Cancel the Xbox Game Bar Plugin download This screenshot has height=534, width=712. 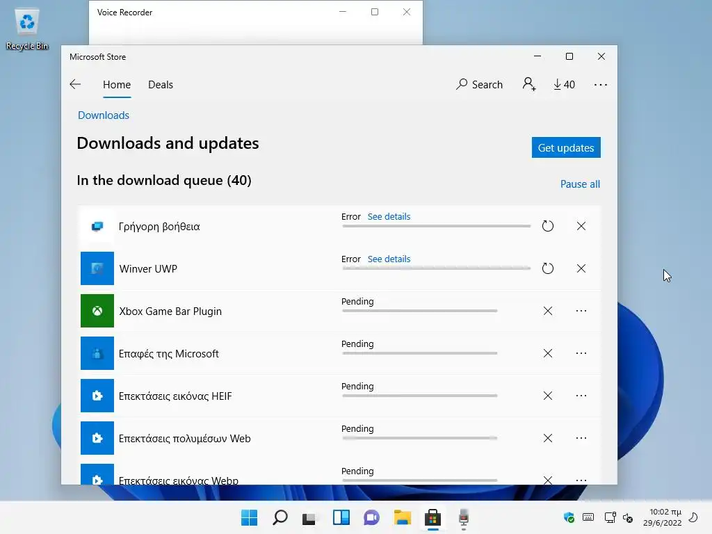[548, 311]
